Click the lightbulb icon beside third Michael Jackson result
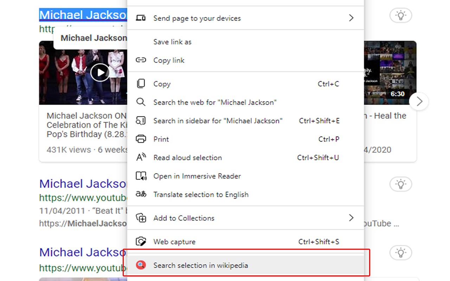The width and height of the screenshot is (450, 281). (401, 253)
